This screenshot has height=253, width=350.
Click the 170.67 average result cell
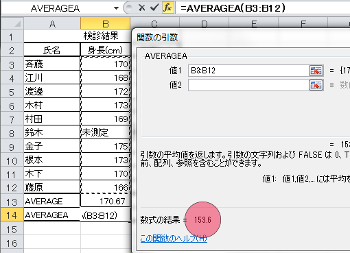click(x=105, y=201)
